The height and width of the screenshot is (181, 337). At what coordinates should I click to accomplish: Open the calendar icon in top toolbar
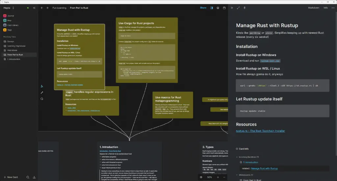click(x=224, y=8)
